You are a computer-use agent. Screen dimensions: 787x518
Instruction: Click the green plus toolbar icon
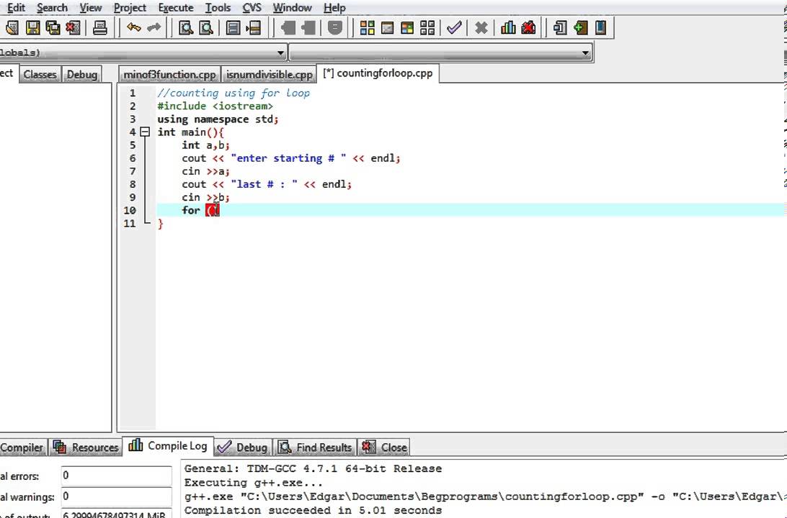point(581,27)
